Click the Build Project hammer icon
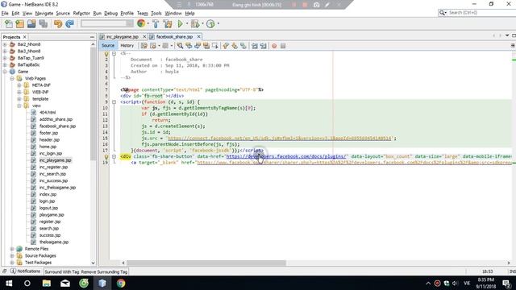The image size is (516, 290). point(156,23)
